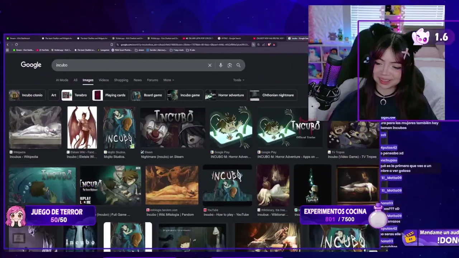Open the Leaxgames bookmark
Screen dimensions: 459x258
tap(103, 50)
